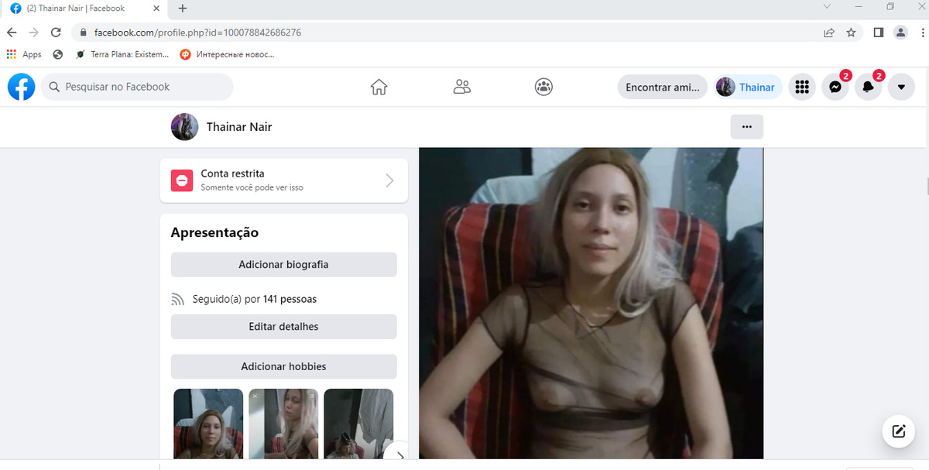Click the new message compose icon

[898, 431]
